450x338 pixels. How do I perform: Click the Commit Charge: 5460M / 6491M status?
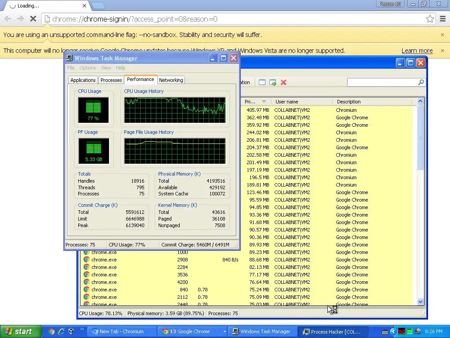195,245
